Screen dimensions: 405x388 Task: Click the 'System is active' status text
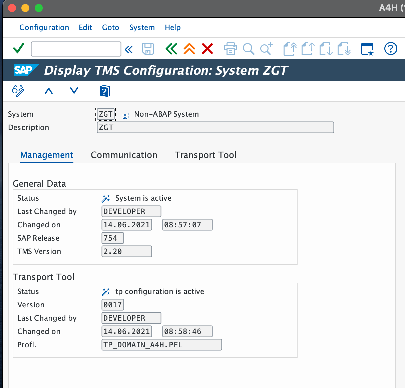(x=143, y=198)
